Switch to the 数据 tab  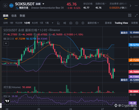pos(22,16)
